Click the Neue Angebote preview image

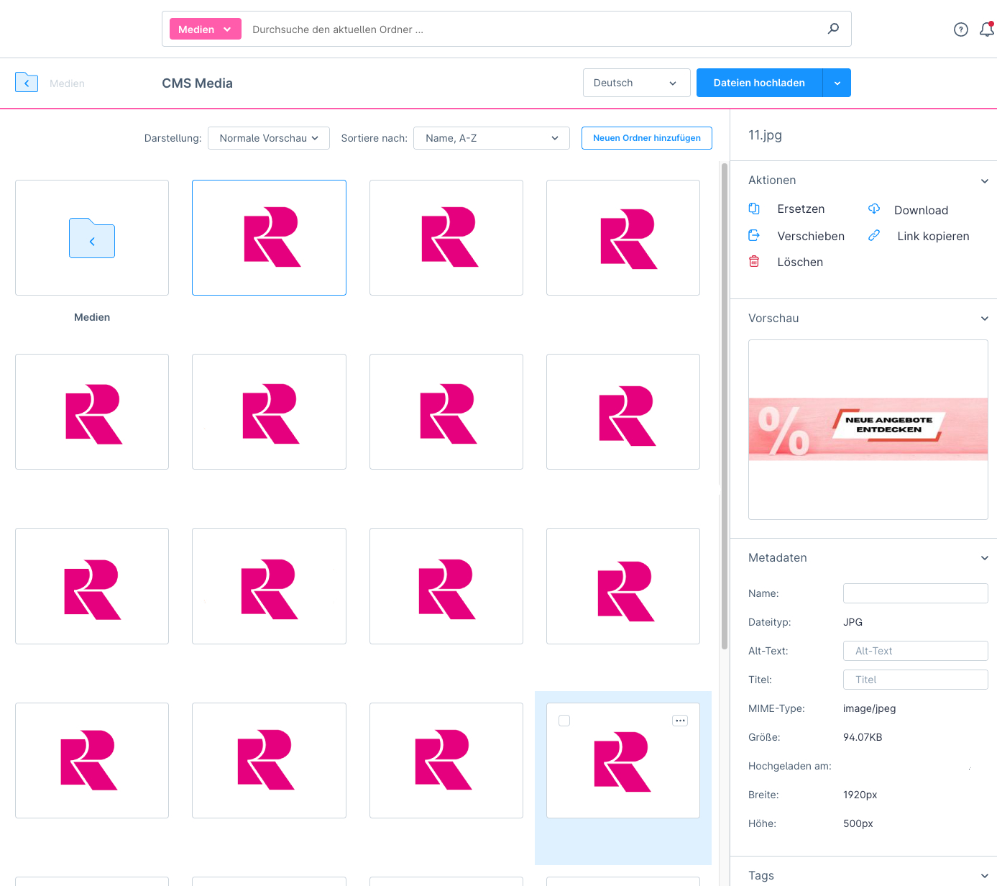868,429
